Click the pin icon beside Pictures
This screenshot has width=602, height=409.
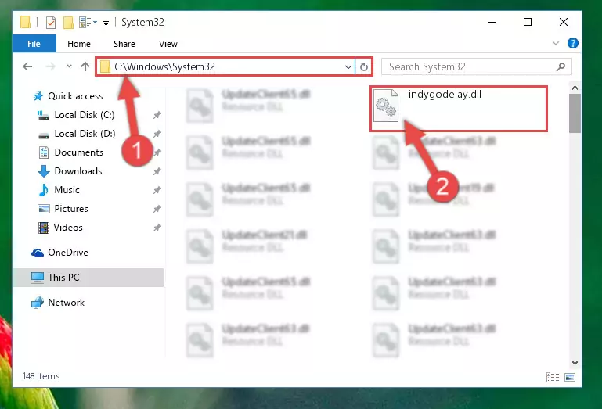pyautogui.click(x=157, y=209)
